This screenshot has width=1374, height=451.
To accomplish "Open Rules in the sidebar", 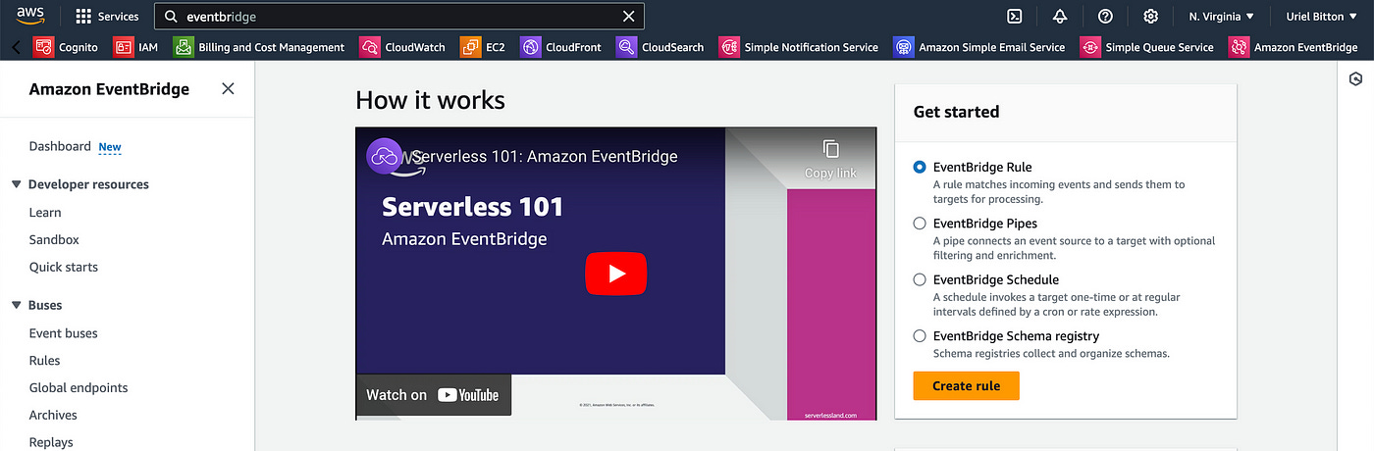I will [45, 361].
